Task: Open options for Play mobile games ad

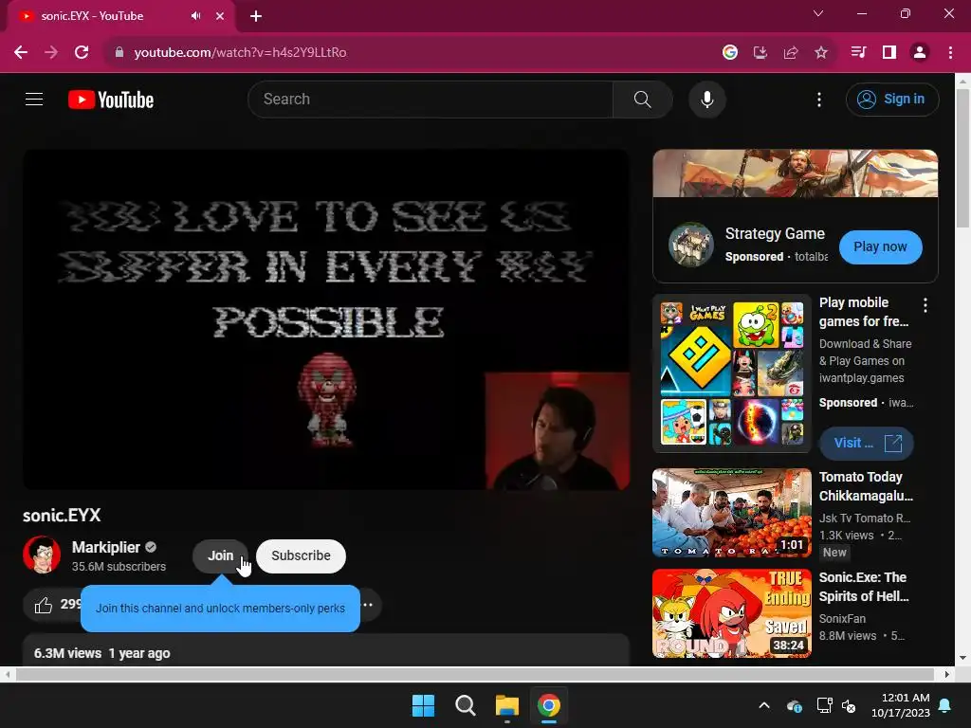Action: [925, 304]
